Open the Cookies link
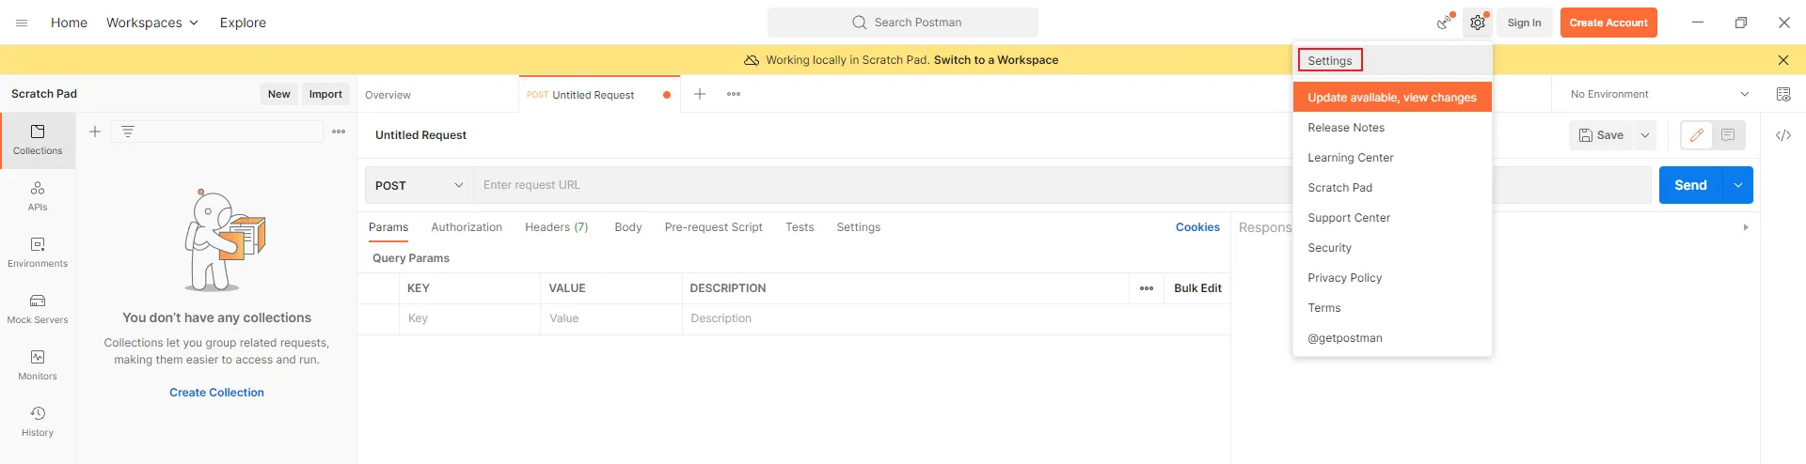 [x=1197, y=227]
